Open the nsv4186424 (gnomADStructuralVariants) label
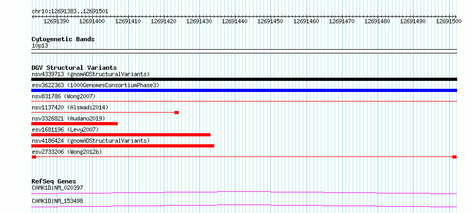 pyautogui.click(x=91, y=141)
